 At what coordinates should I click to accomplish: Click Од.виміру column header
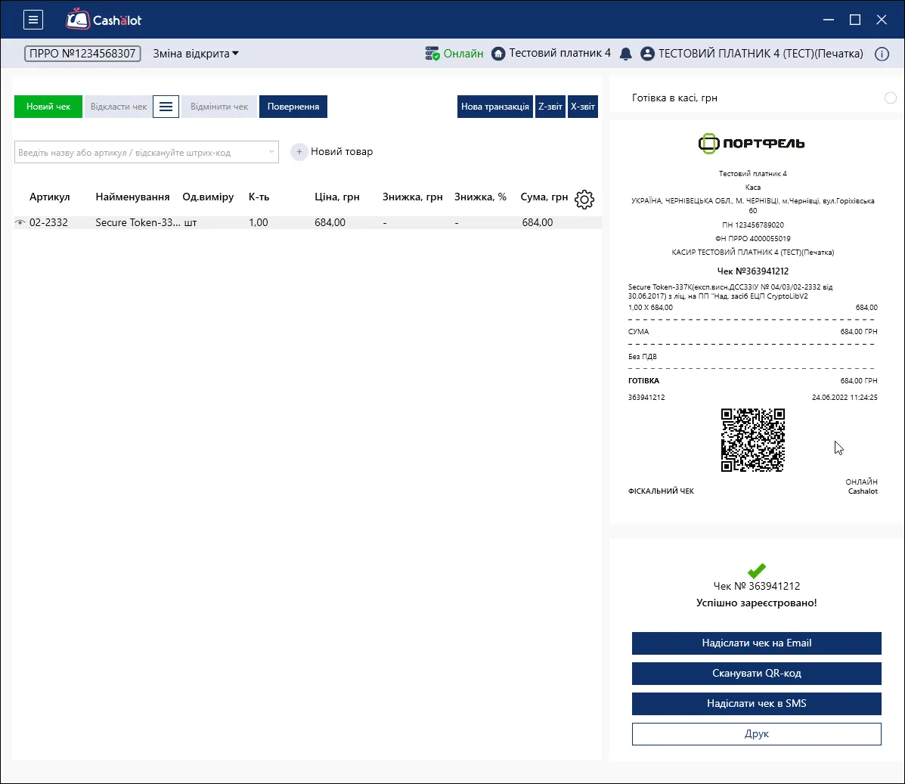click(208, 197)
